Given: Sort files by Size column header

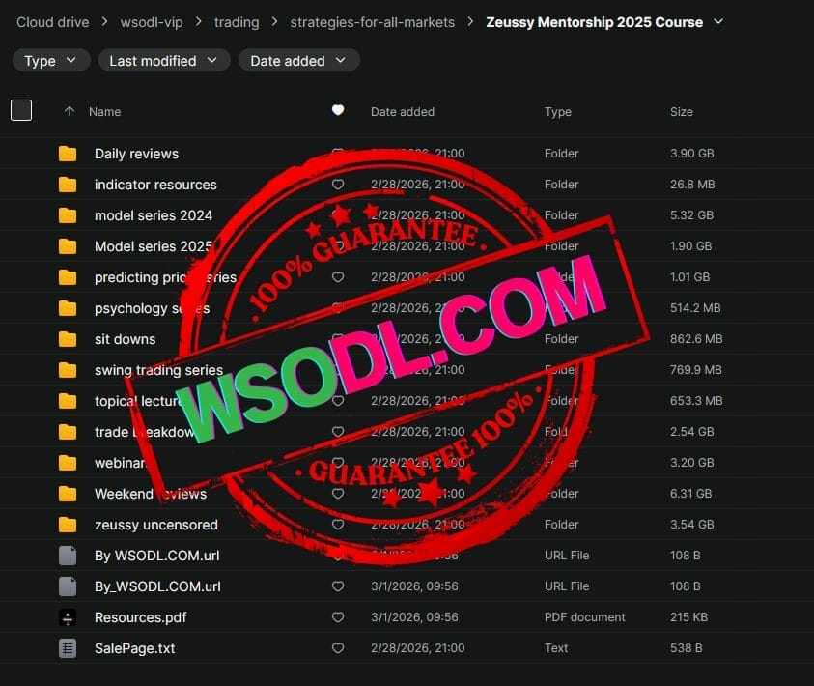Looking at the screenshot, I should tap(682, 111).
